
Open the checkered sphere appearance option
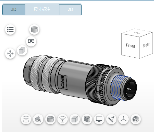point(136,119)
